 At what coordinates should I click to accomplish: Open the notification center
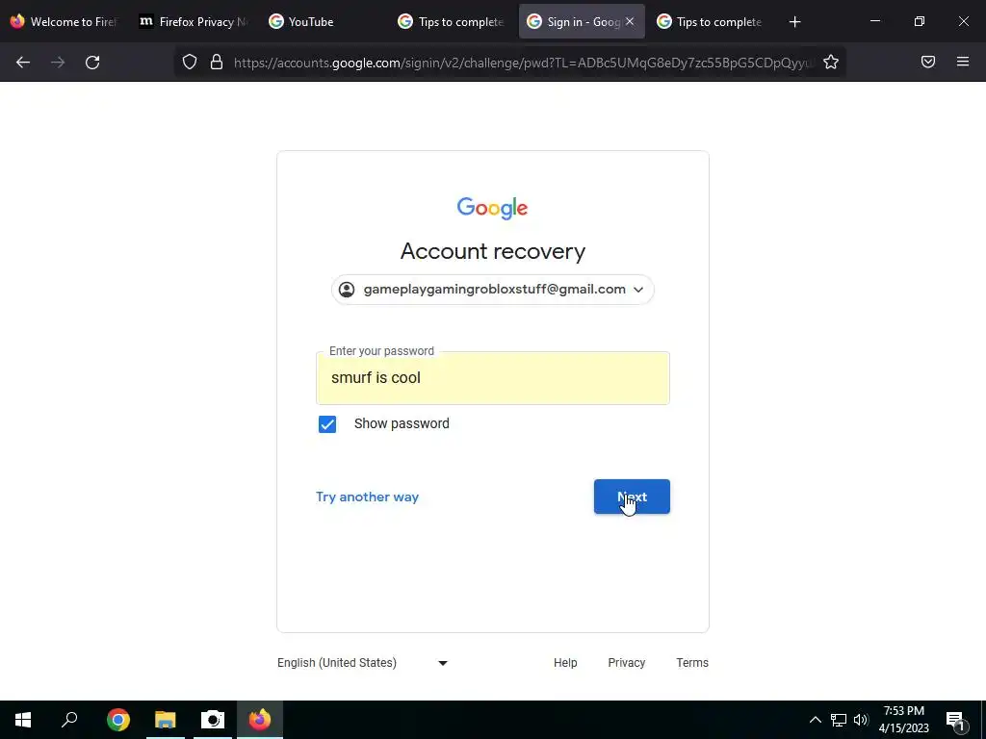[x=955, y=721]
